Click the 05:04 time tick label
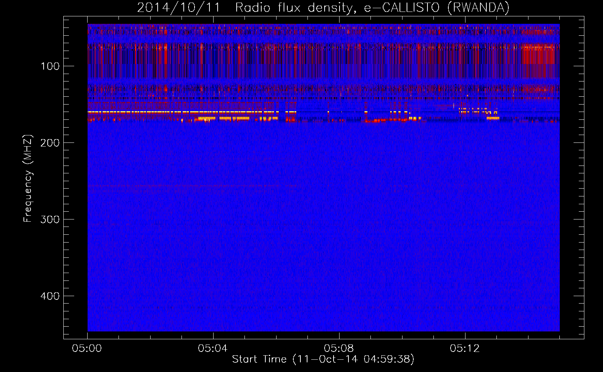Viewport: 603px width, 372px height. [213, 349]
